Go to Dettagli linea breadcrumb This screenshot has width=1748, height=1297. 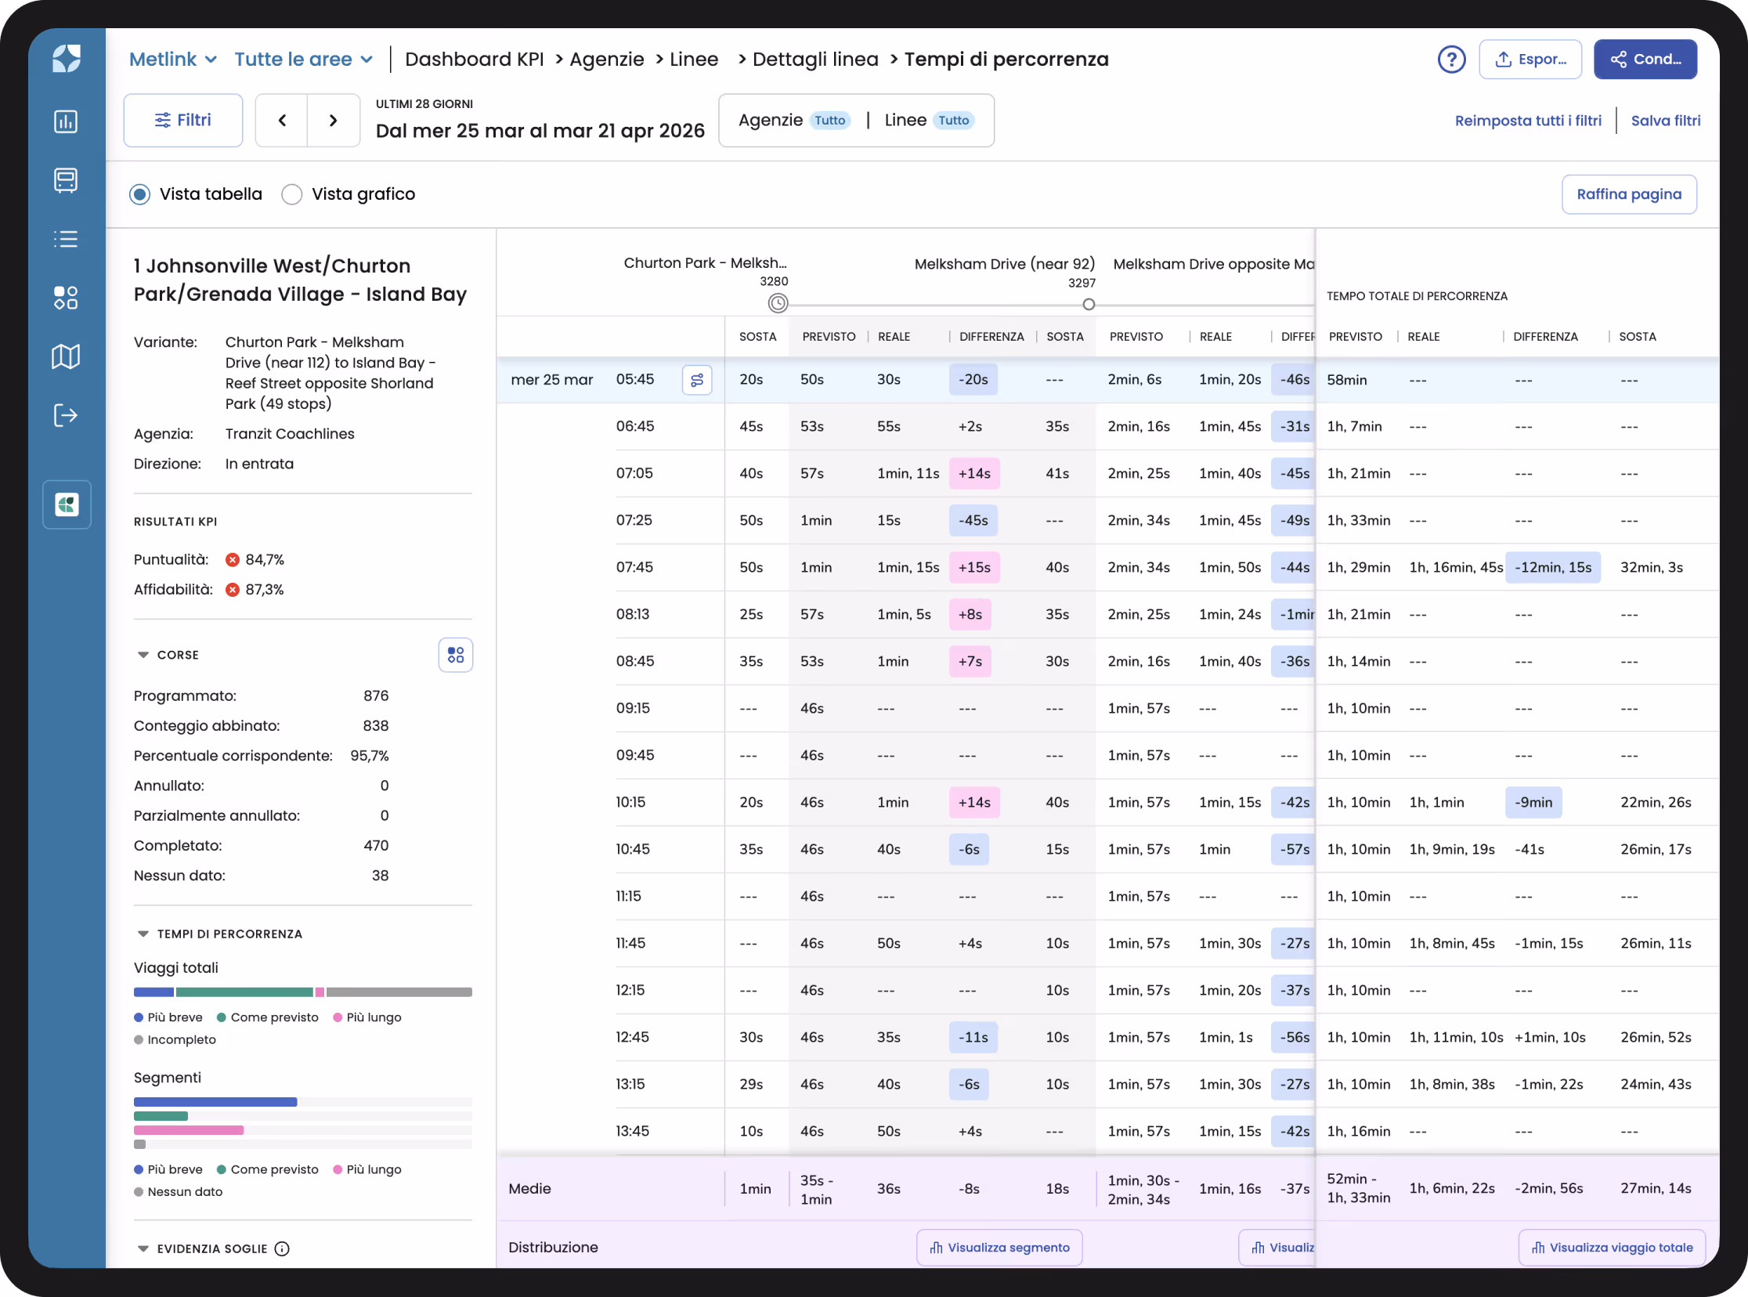coord(814,60)
